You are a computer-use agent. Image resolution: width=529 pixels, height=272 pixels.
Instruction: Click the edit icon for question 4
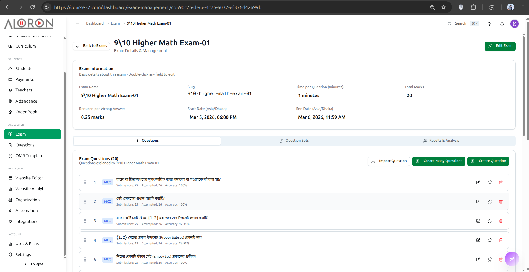[x=478, y=240]
